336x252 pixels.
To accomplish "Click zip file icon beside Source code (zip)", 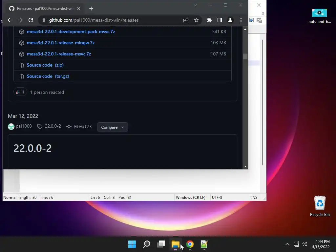I will coord(22,65).
